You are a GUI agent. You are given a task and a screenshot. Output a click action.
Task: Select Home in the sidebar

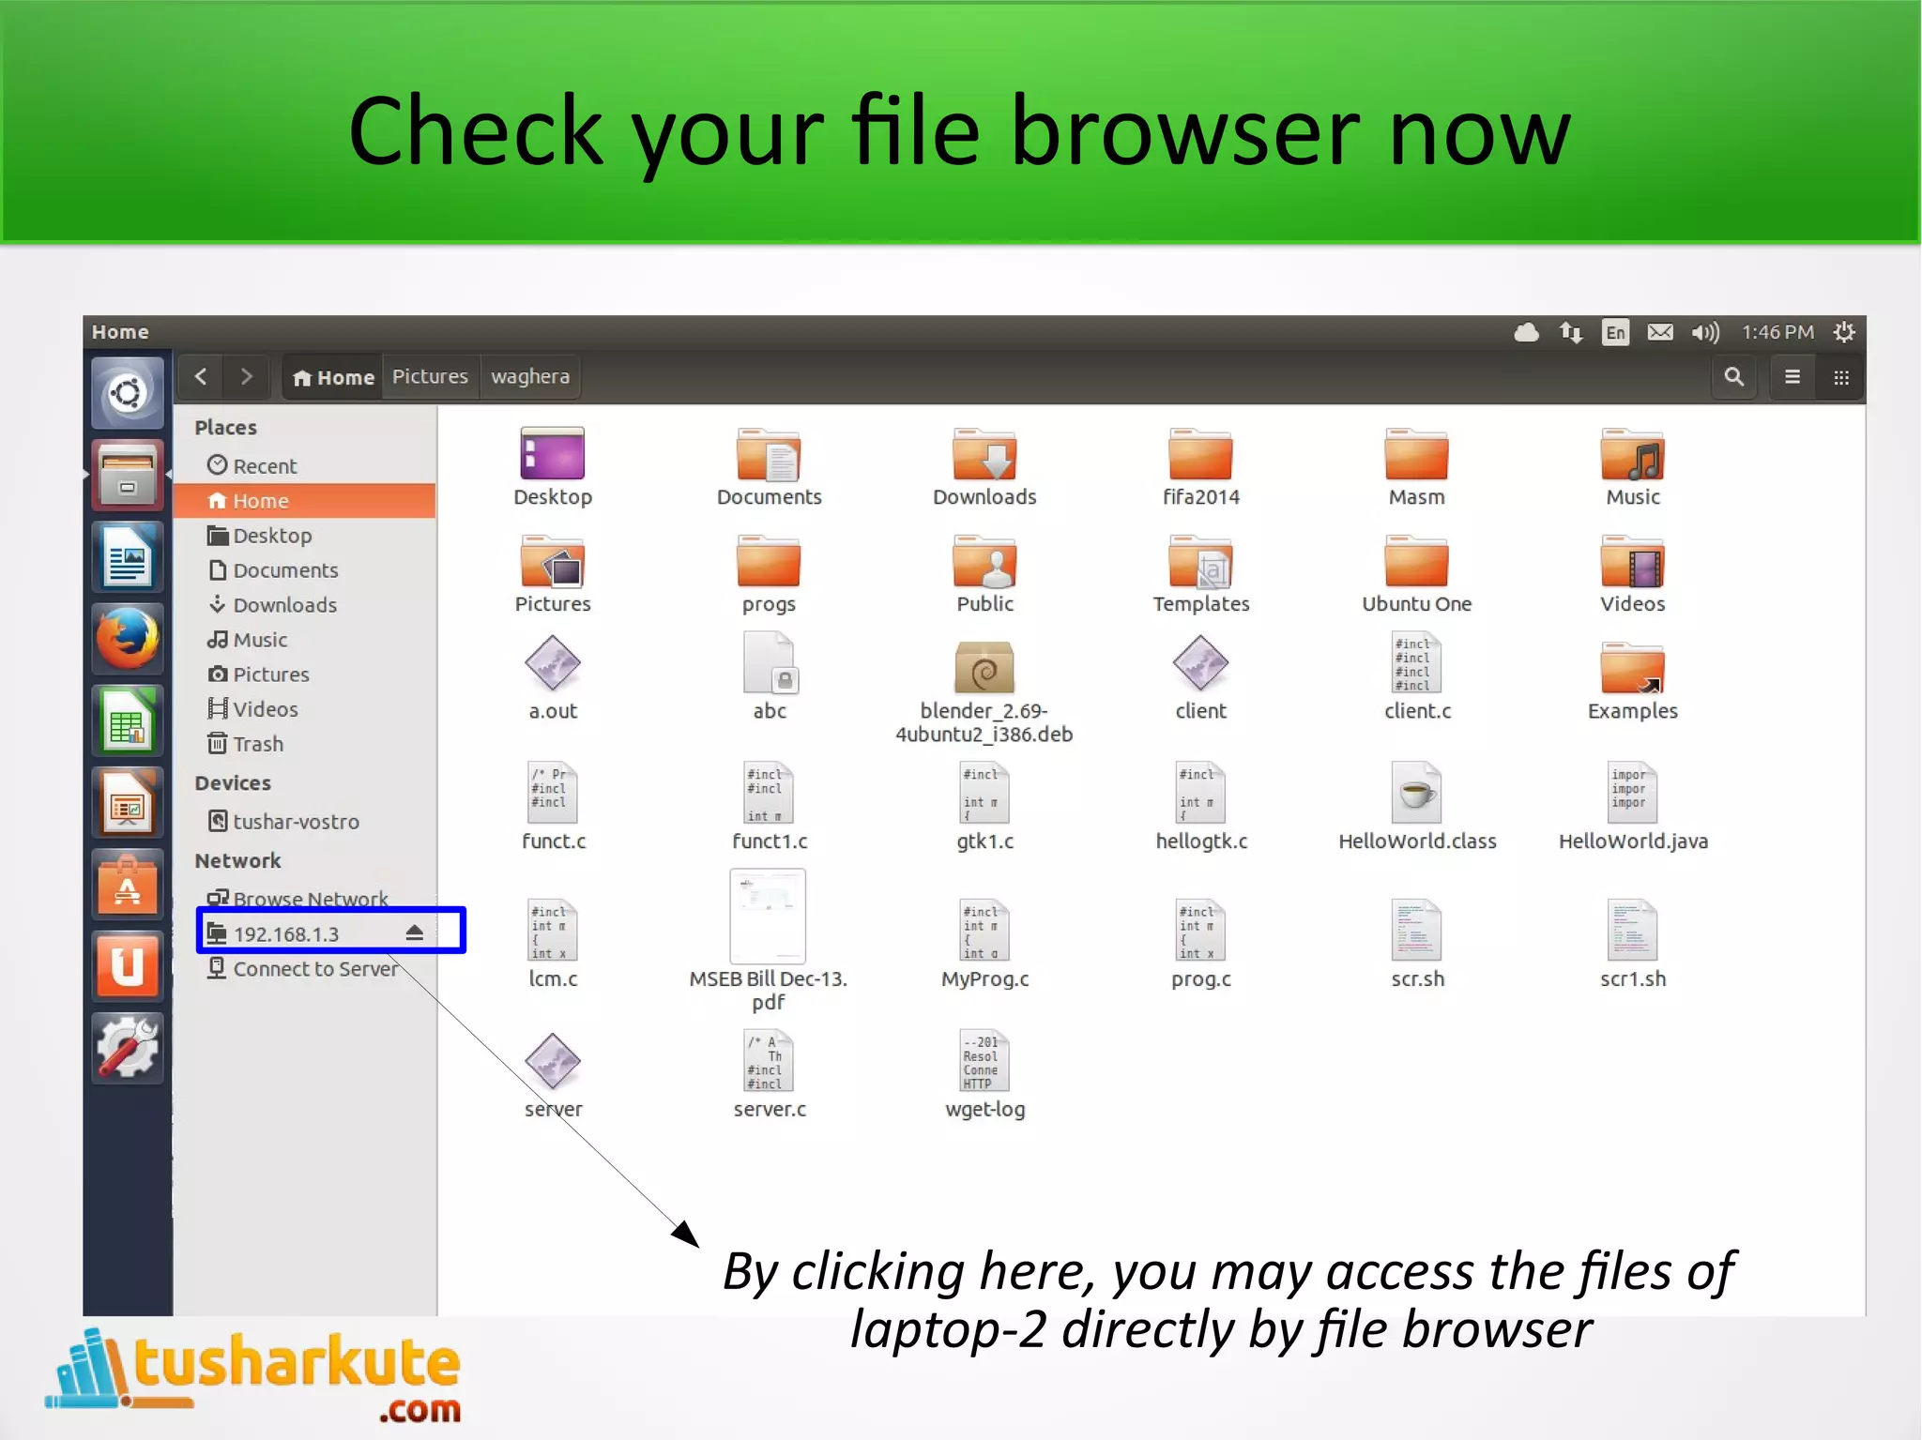click(305, 501)
